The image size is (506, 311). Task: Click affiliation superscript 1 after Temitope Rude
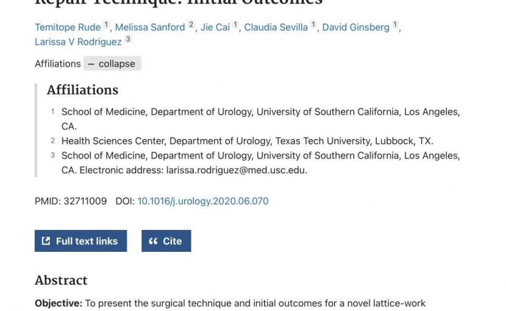click(x=106, y=24)
